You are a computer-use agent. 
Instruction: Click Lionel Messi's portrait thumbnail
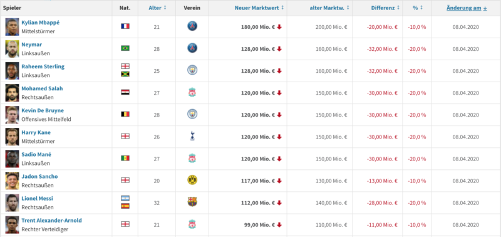point(12,203)
